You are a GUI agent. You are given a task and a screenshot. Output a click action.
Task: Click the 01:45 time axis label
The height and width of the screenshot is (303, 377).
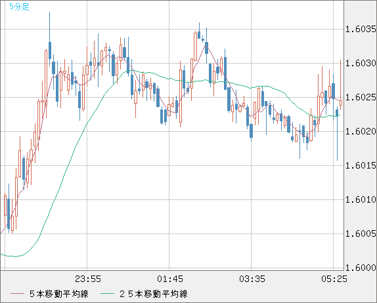point(170,279)
